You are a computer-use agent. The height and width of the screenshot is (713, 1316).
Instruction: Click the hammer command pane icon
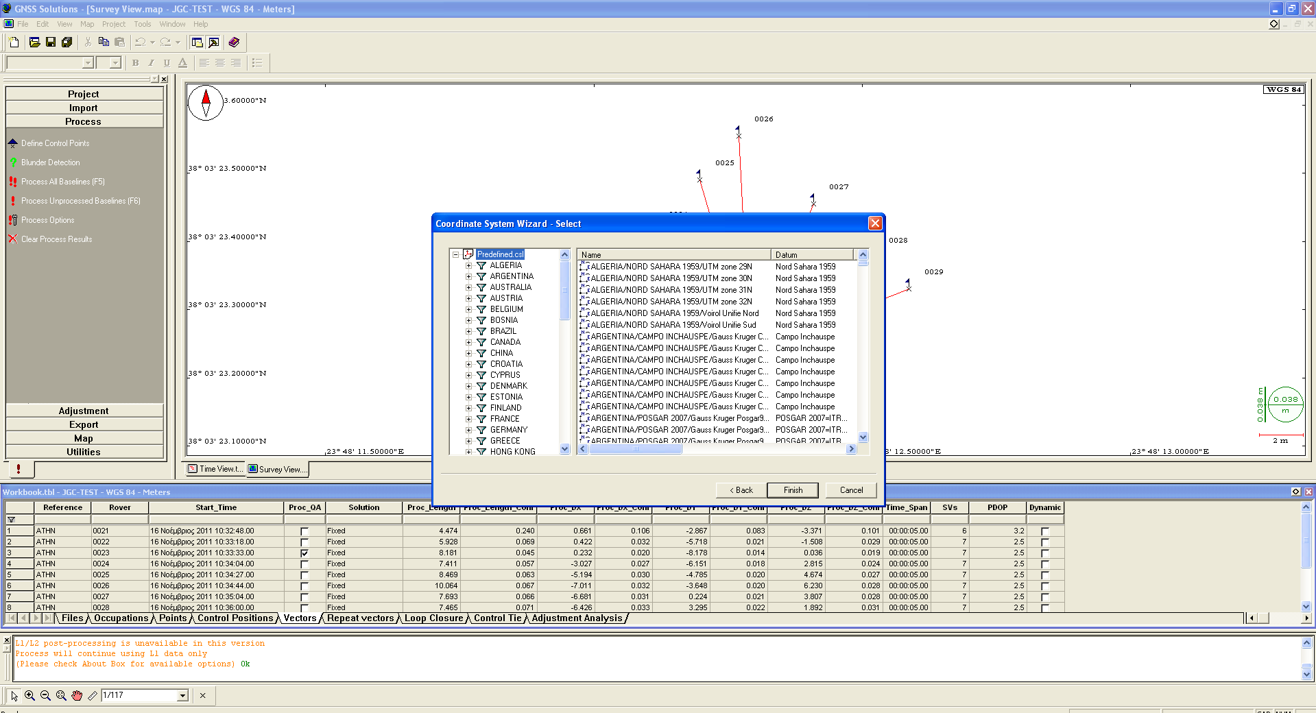point(214,43)
